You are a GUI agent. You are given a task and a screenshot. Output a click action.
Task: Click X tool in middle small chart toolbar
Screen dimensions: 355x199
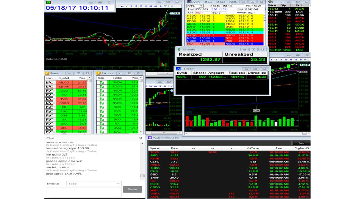click(172, 86)
